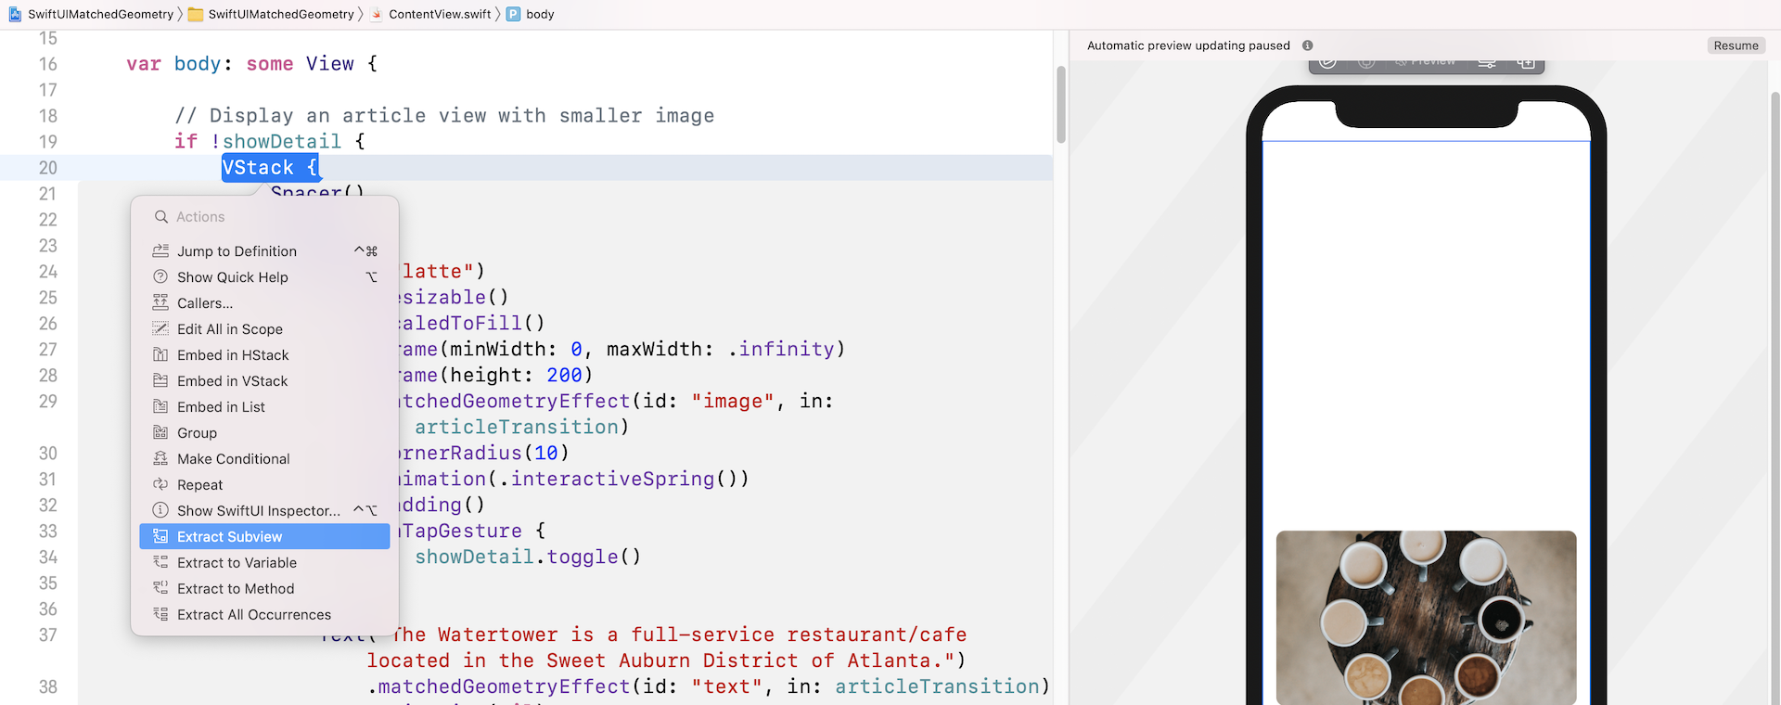Image resolution: width=1781 pixels, height=705 pixels.
Task: Open the body property breadcrumb
Action: coord(531,14)
